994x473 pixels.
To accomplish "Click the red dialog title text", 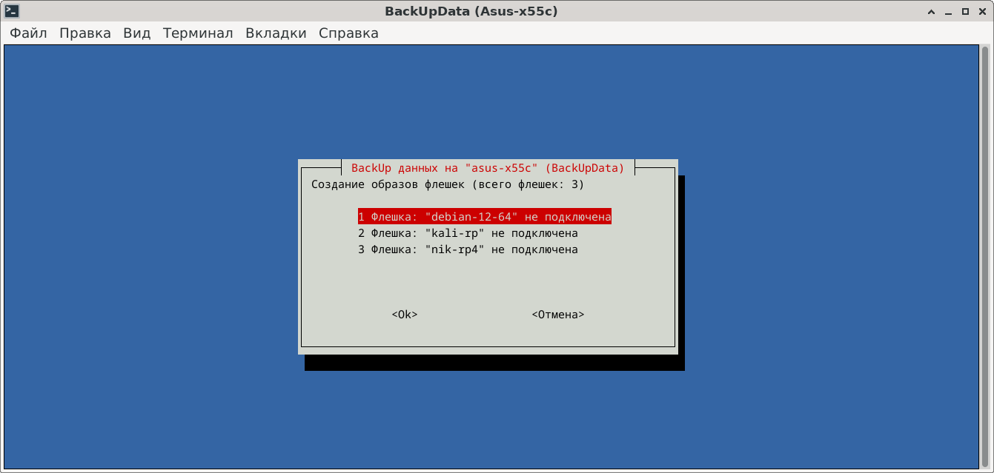I will (488, 168).
